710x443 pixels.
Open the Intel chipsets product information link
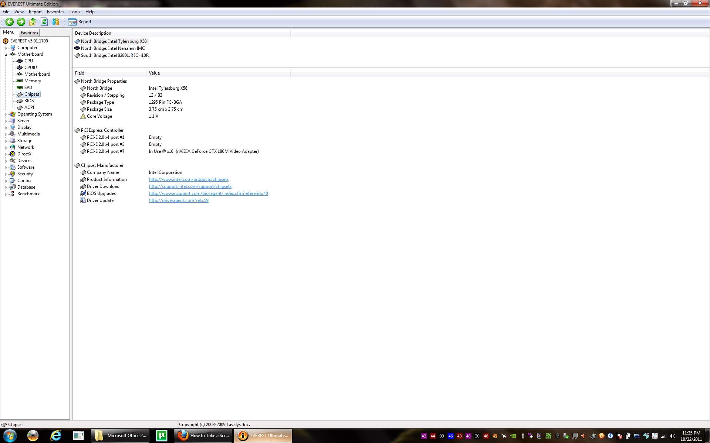coord(189,179)
